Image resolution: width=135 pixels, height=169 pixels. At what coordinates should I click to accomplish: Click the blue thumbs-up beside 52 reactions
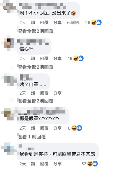[x=95, y=164]
